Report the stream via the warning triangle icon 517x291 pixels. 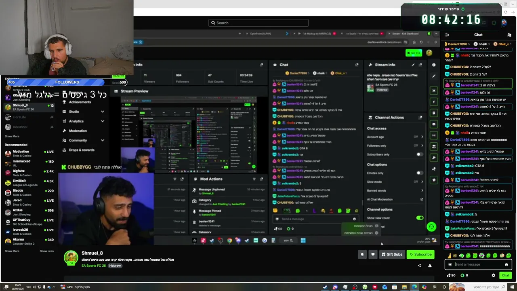(x=430, y=266)
